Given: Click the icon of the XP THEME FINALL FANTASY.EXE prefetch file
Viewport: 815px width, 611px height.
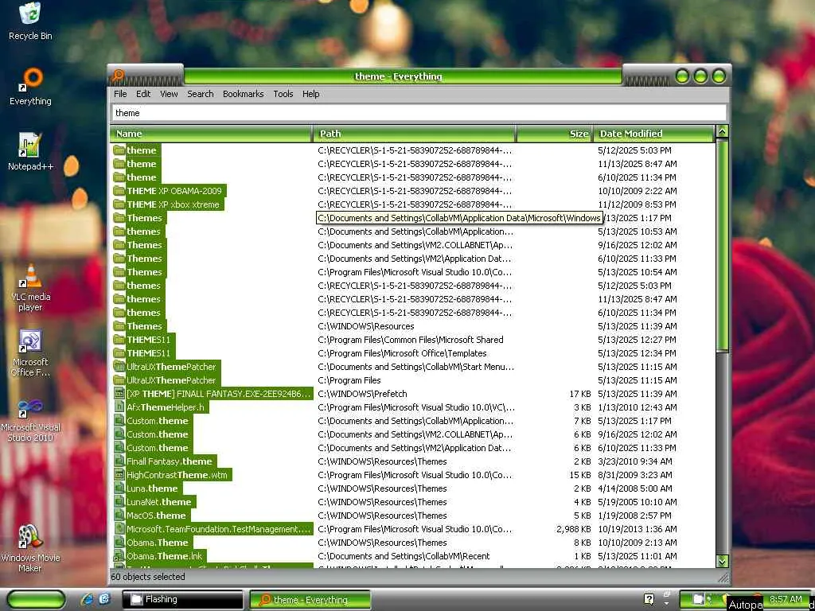Looking at the screenshot, I should [x=119, y=393].
